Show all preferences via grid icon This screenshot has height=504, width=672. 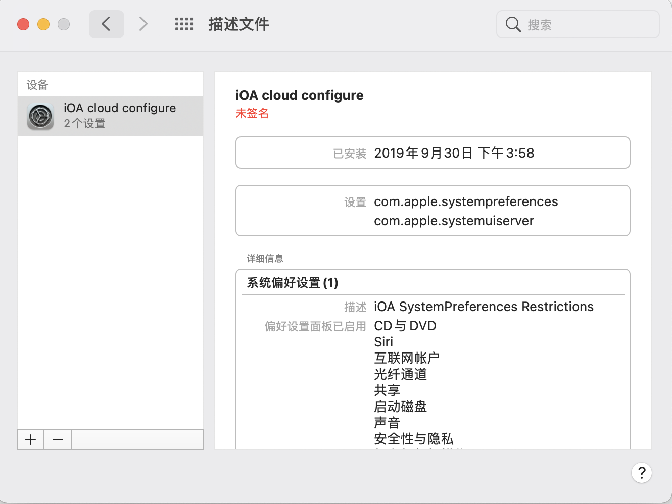point(184,24)
